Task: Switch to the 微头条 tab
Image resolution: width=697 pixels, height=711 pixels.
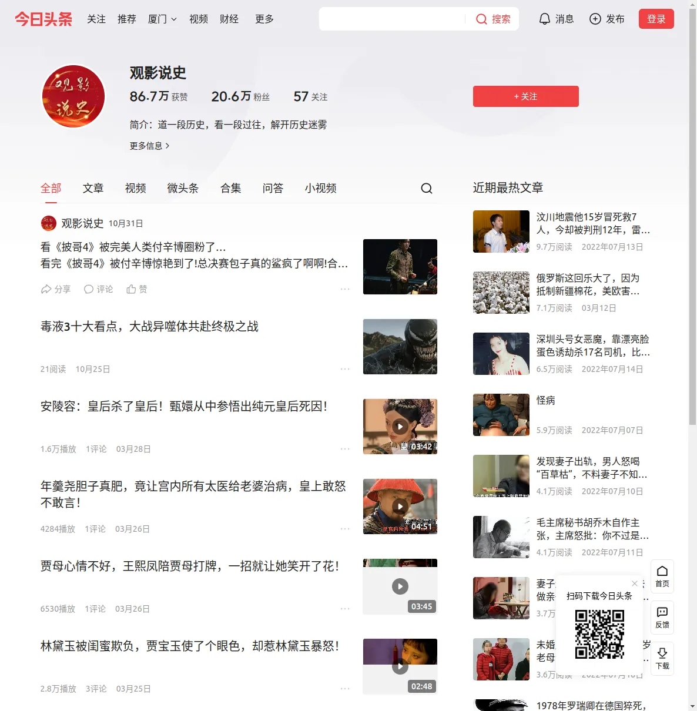Action: [x=183, y=188]
